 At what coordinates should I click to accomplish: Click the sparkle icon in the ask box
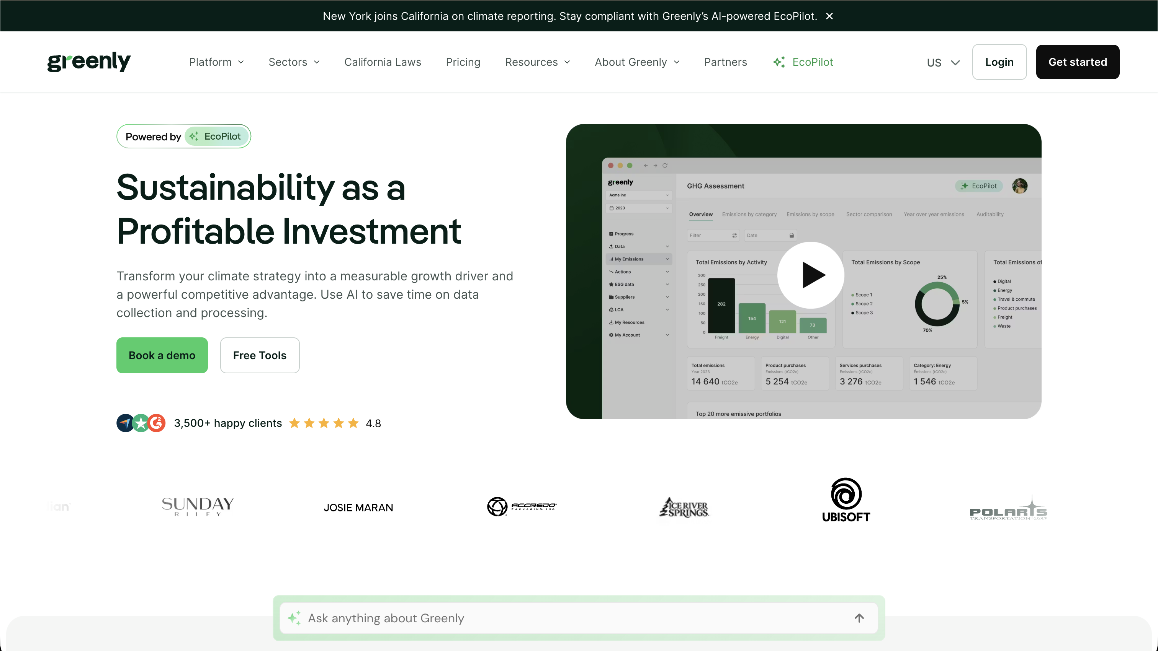tap(294, 618)
